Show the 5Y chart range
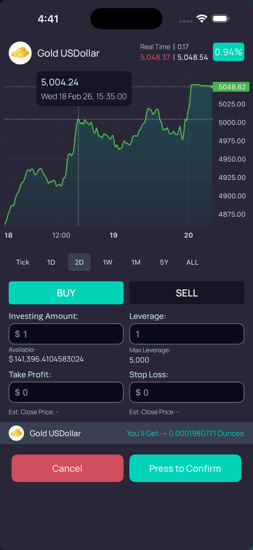The width and height of the screenshot is (253, 550). tap(164, 262)
